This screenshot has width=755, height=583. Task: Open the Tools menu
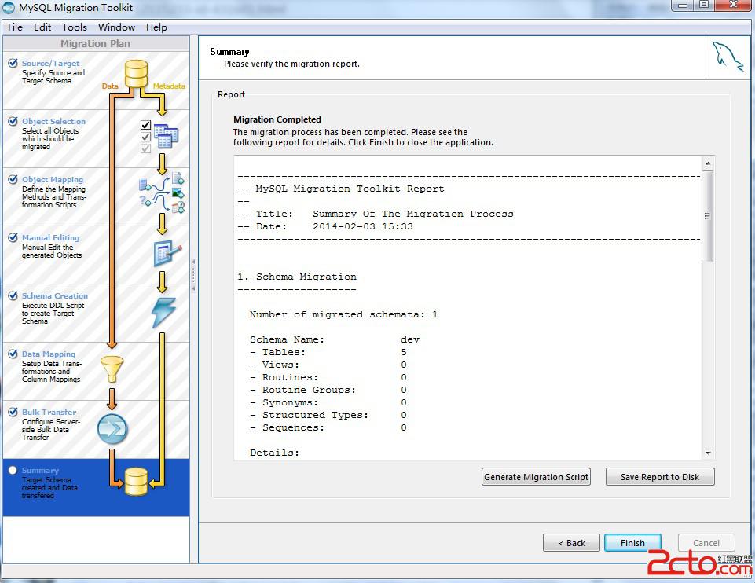coord(74,27)
